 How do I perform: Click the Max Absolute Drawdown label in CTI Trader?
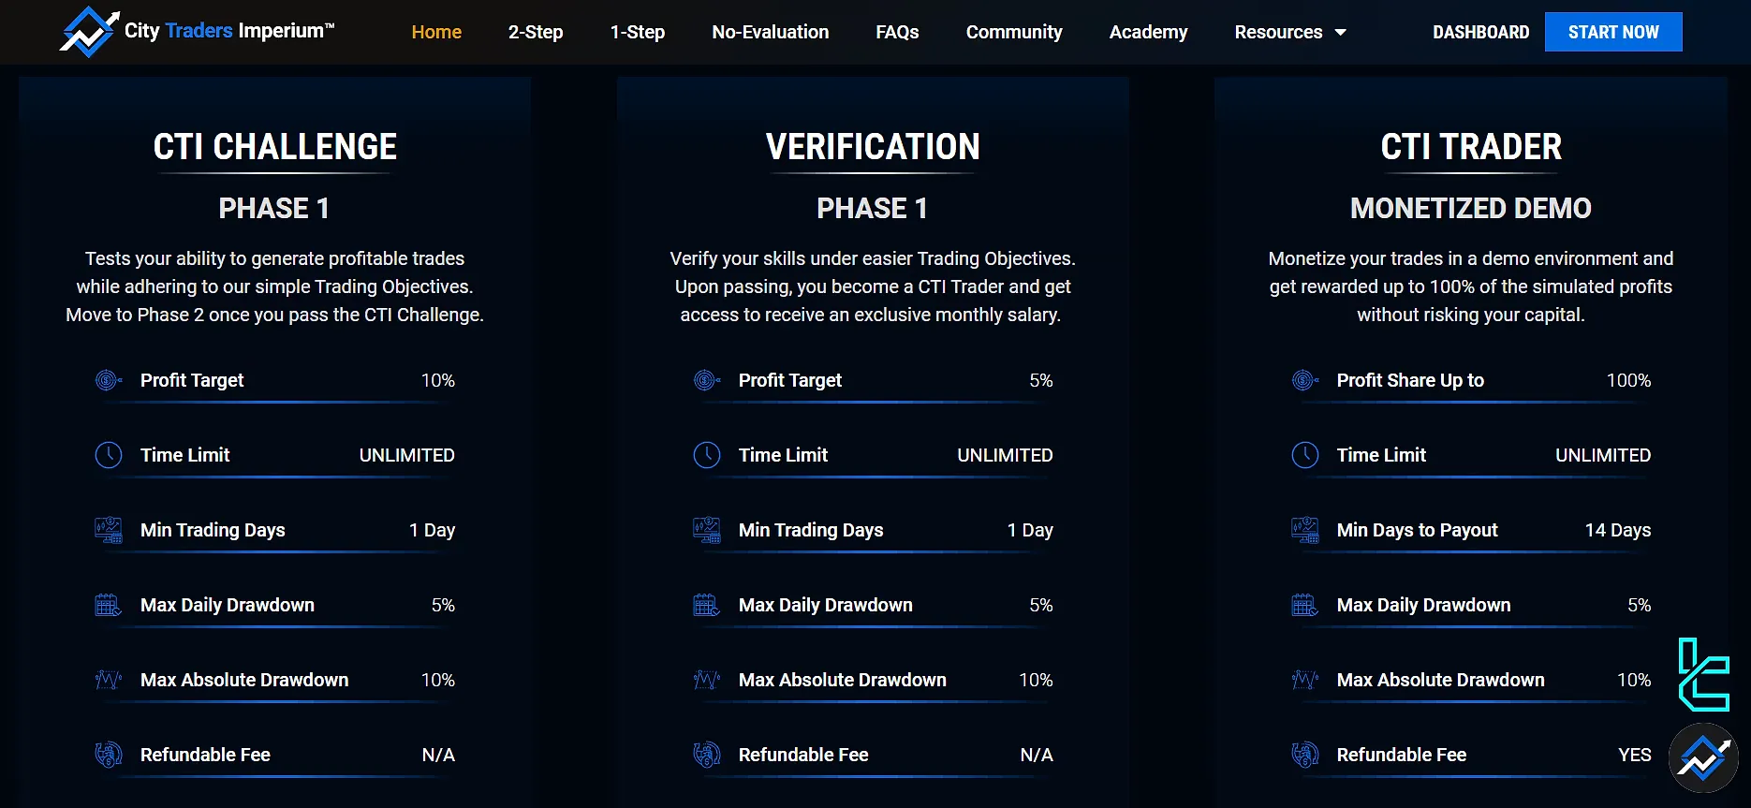coord(1441,680)
